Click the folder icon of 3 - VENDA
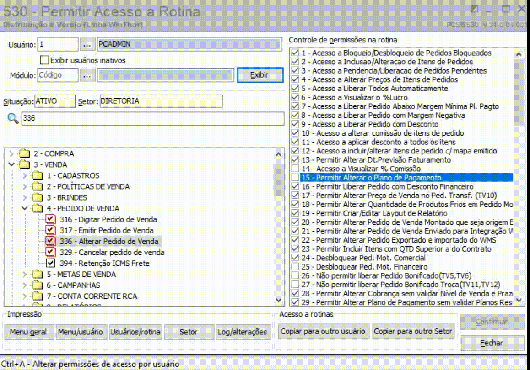The height and width of the screenshot is (370, 530). (25, 164)
